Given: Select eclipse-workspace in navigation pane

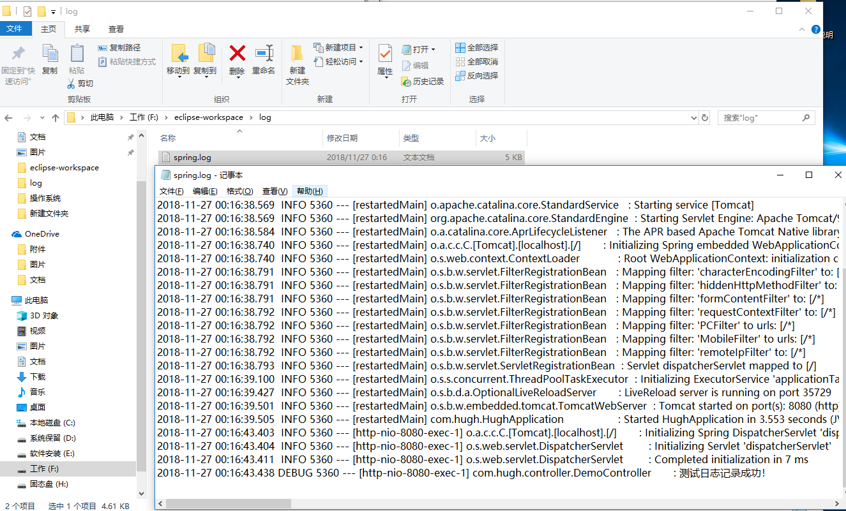Looking at the screenshot, I should coord(64,168).
